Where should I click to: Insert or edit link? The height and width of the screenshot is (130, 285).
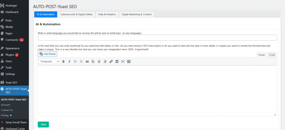[x=111, y=62]
